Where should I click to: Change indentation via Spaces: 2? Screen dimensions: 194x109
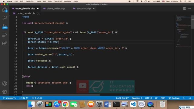[x=137, y=98]
